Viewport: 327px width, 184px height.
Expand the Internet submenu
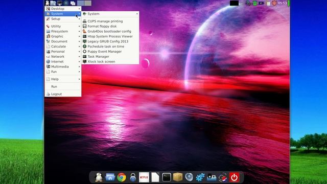[63, 61]
